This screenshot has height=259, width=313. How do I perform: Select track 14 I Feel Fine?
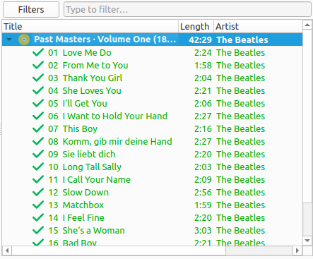(153, 217)
